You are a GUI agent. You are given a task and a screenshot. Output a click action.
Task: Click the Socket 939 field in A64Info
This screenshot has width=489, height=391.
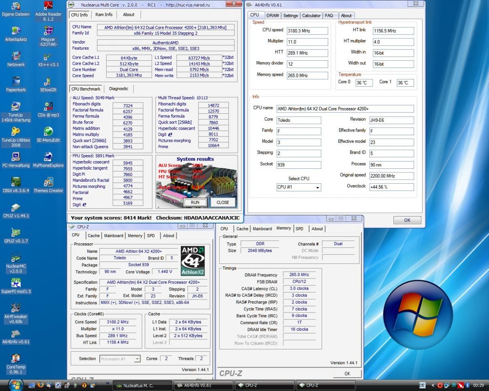[x=299, y=165]
